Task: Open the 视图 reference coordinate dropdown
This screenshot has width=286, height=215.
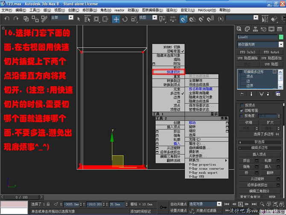Action: tap(155, 18)
